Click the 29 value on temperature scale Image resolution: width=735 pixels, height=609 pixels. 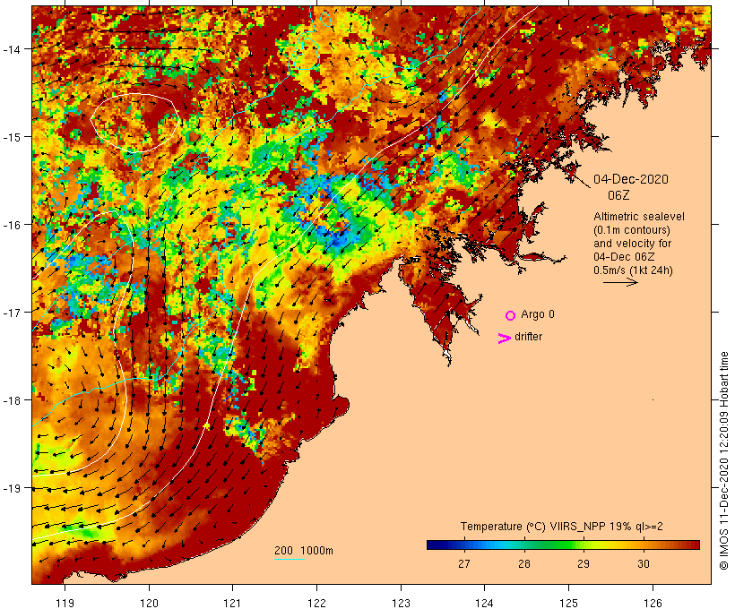[584, 564]
